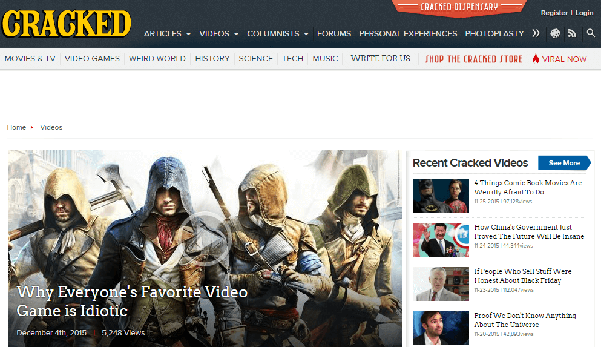Select the Video Games category tab
Screen dimensions: 601x347
click(92, 59)
